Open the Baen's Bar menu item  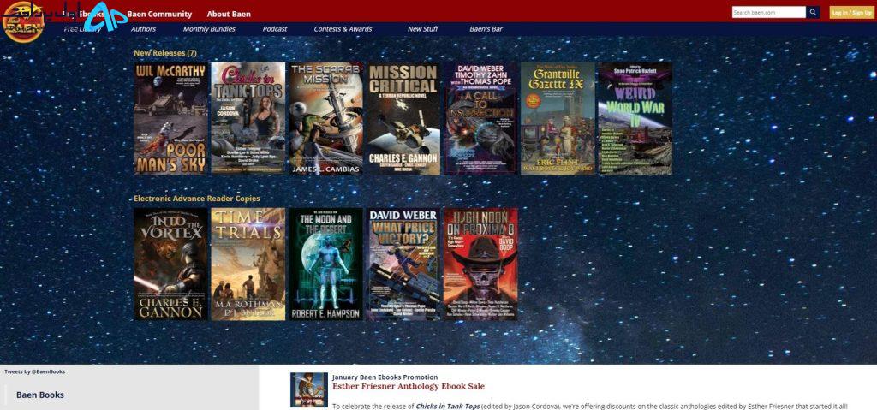click(486, 29)
